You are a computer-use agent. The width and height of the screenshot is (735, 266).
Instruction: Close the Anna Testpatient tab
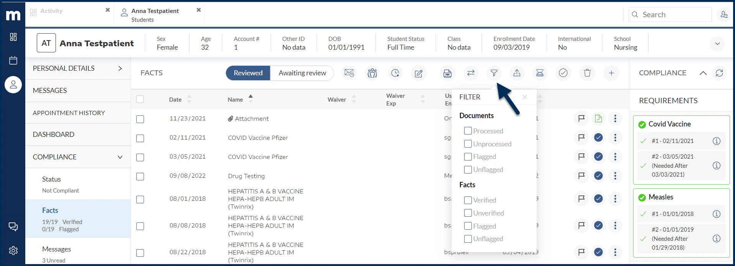198,10
